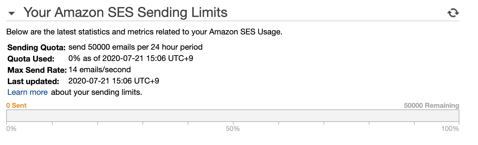The height and width of the screenshot is (145, 478).
Task: Select the "Last updated:" field label
Action: pyautogui.click(x=33, y=81)
